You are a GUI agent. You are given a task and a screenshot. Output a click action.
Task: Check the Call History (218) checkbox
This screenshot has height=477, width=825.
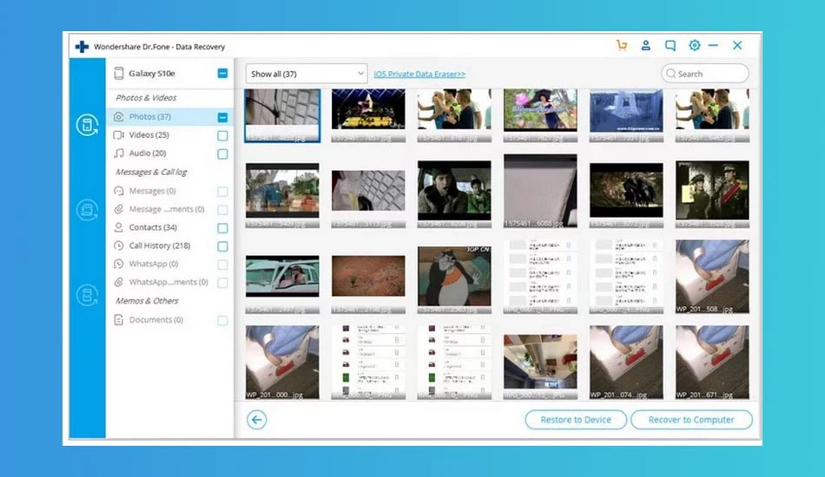(222, 246)
